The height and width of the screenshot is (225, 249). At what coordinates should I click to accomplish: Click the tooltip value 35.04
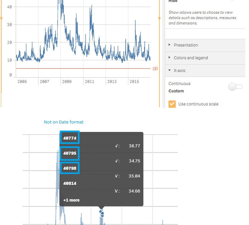134,176
